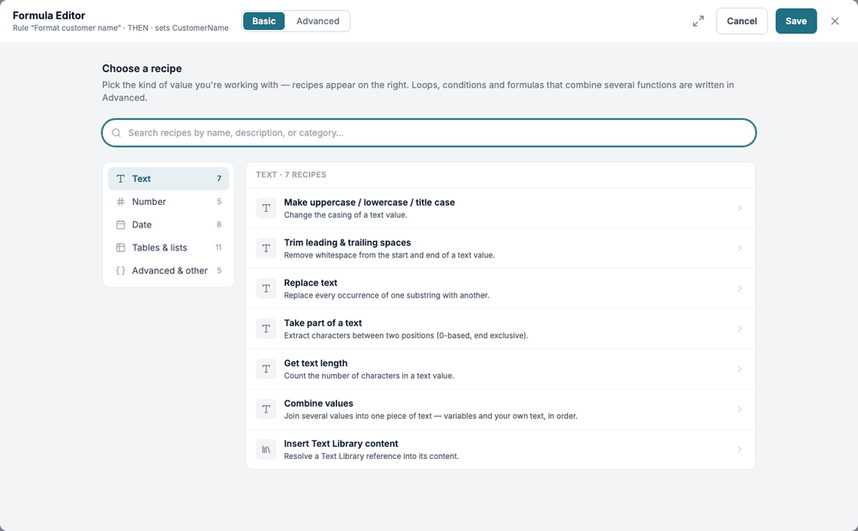Screen dimensions: 858x531
Task: Click the table icon beside Tables & lists
Action: pyautogui.click(x=120, y=248)
